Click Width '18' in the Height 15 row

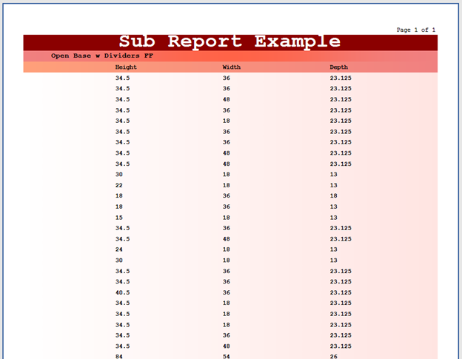226,218
